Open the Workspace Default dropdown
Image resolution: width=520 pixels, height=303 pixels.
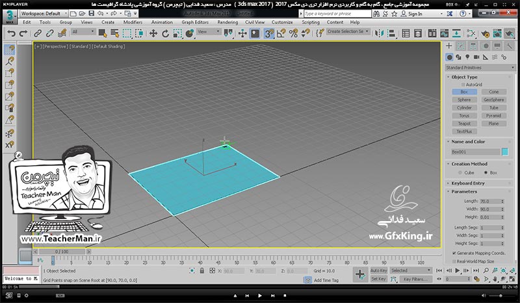click(x=44, y=14)
